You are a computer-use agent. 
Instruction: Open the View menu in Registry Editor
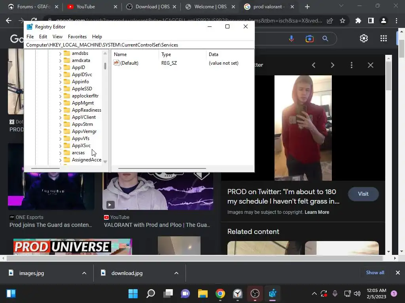57,37
